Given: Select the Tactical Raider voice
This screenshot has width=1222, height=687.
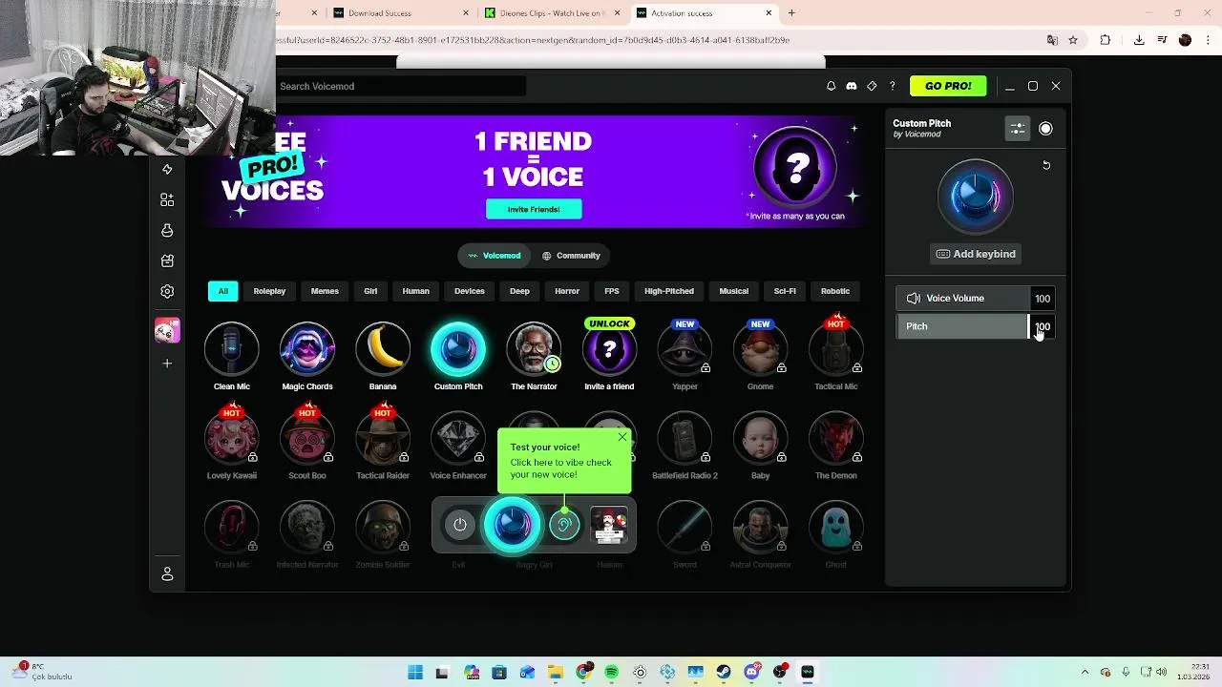Looking at the screenshot, I should tap(383, 438).
